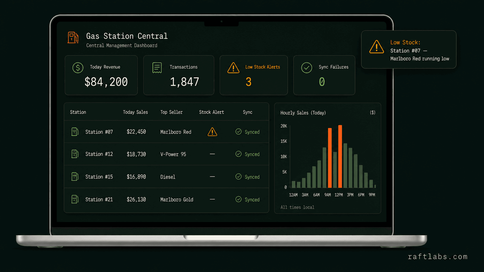
Task: Click the synced check icon for Station #07
Action: point(239,132)
